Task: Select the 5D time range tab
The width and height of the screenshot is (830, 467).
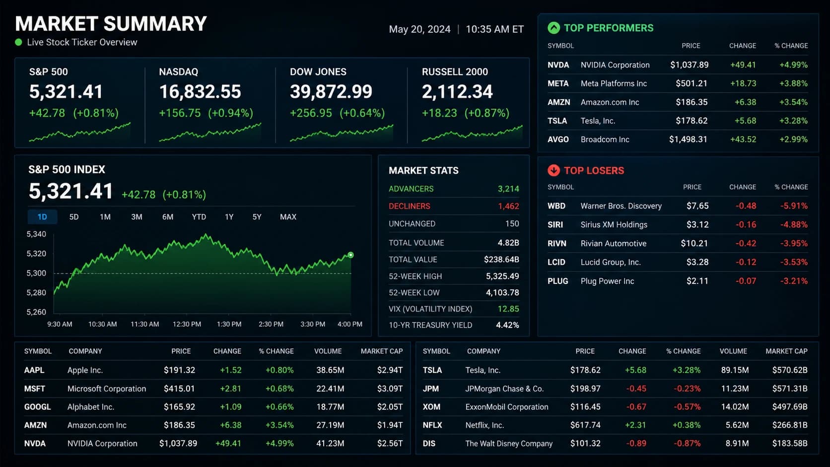Action: pos(74,217)
